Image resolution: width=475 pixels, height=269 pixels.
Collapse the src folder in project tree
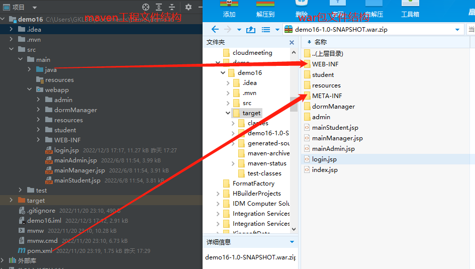point(11,49)
